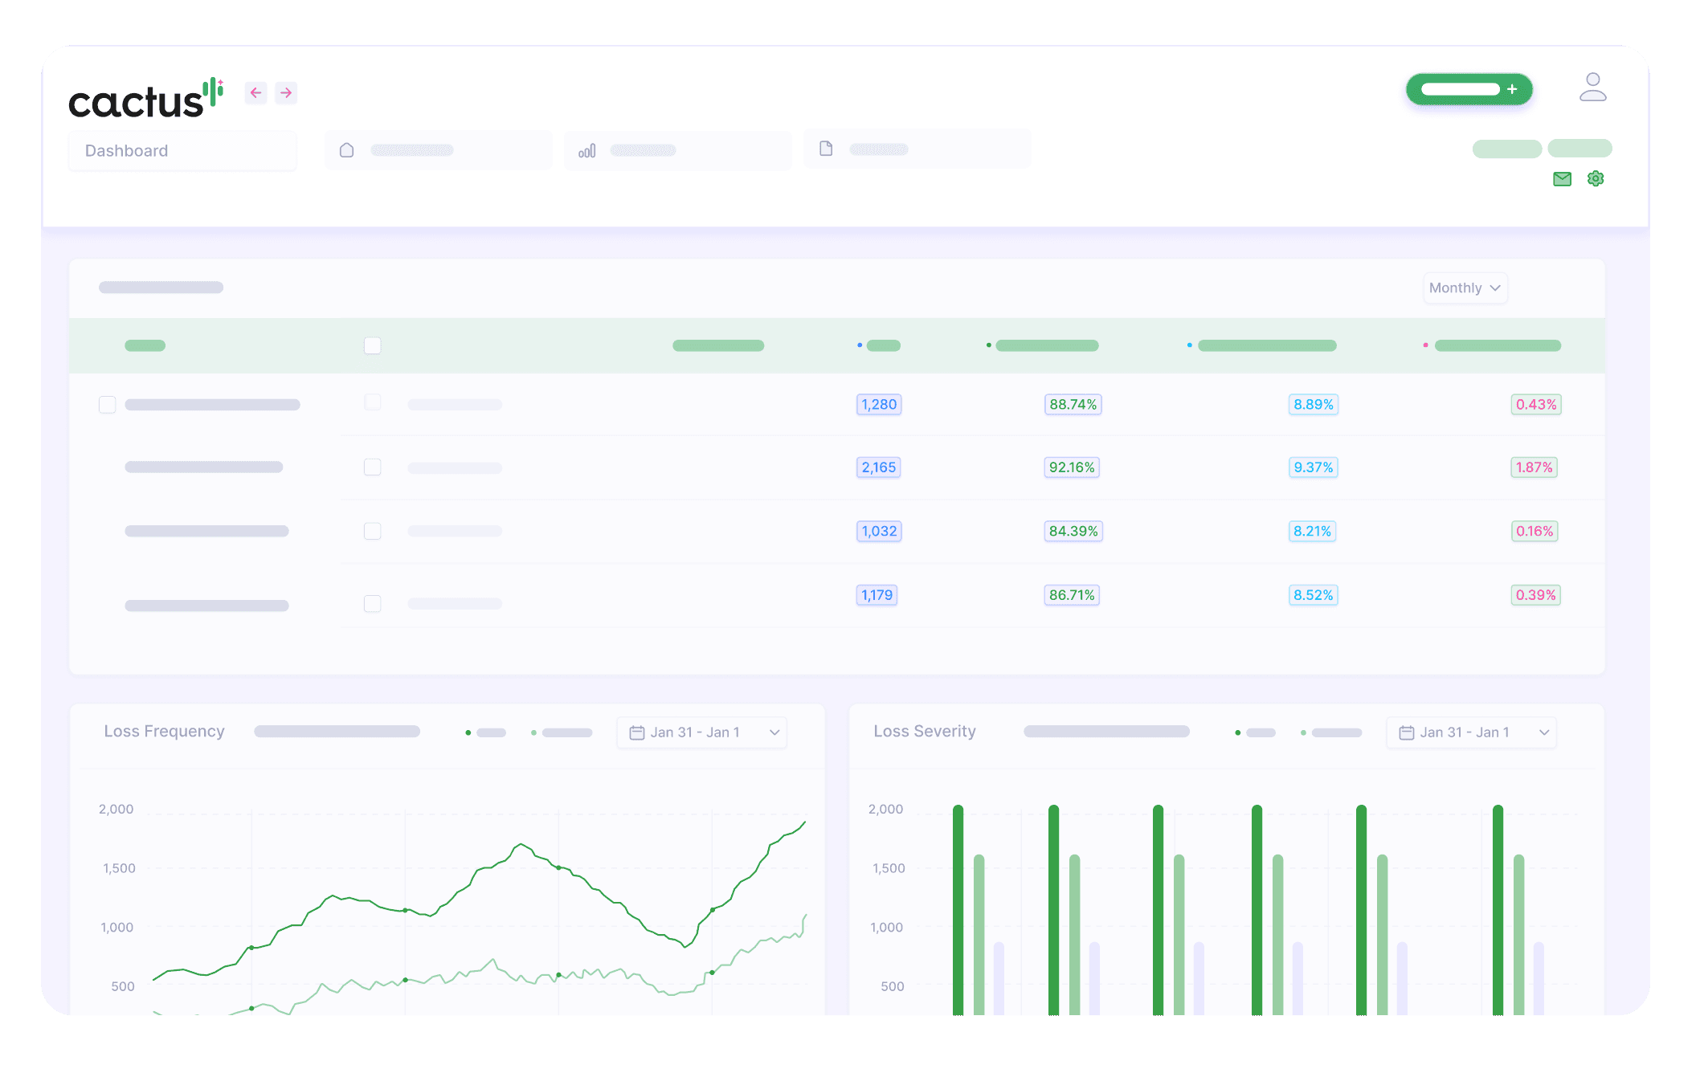Check the checkbox in the 2,165 row

(x=372, y=467)
